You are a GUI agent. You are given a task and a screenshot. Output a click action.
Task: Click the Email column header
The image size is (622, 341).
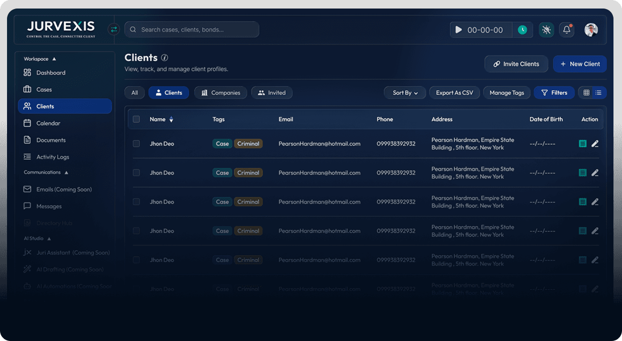(x=286, y=119)
